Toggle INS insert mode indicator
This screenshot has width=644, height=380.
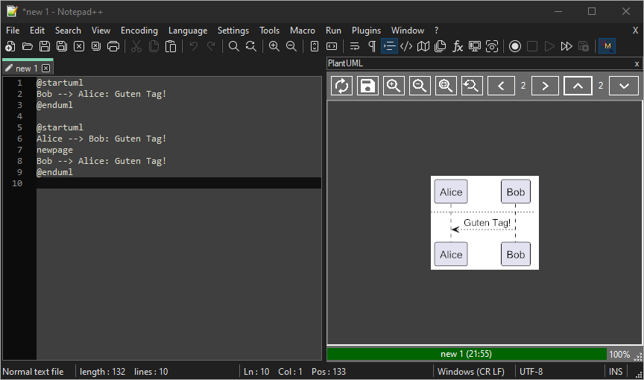pos(615,371)
